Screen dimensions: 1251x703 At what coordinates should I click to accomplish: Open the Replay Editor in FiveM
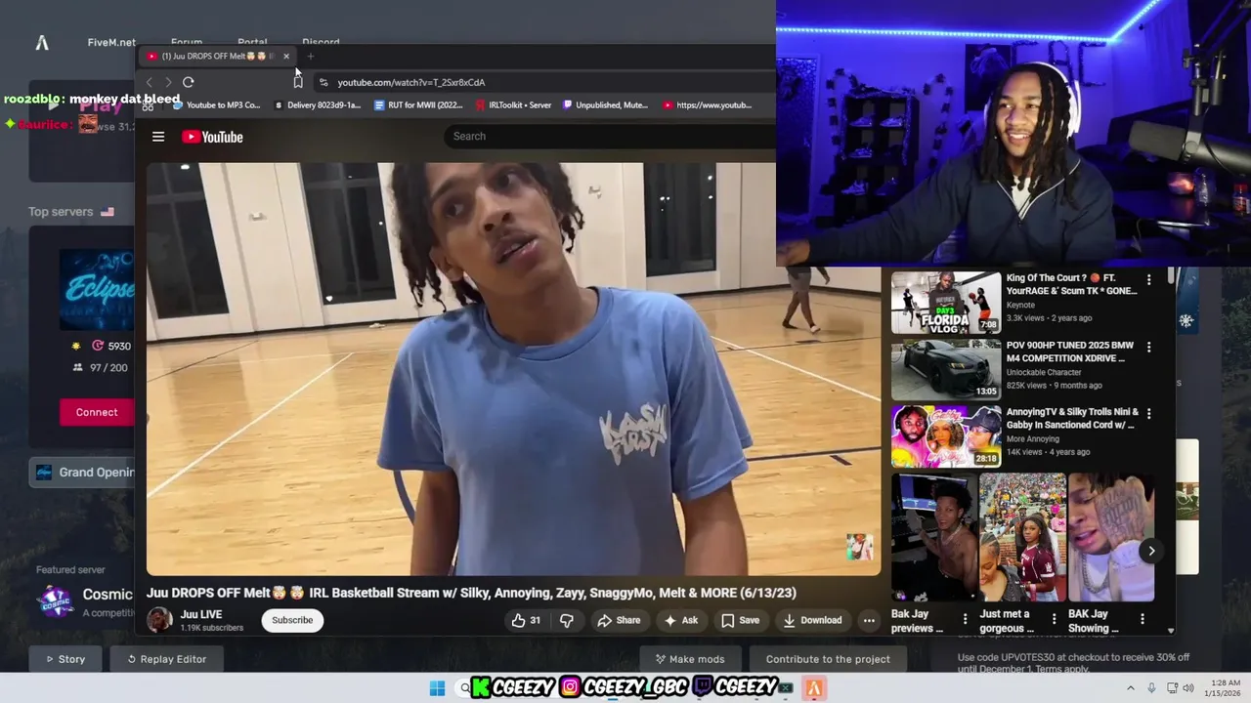click(x=167, y=659)
